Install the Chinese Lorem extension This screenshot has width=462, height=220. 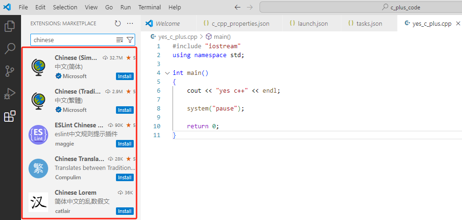point(125,211)
